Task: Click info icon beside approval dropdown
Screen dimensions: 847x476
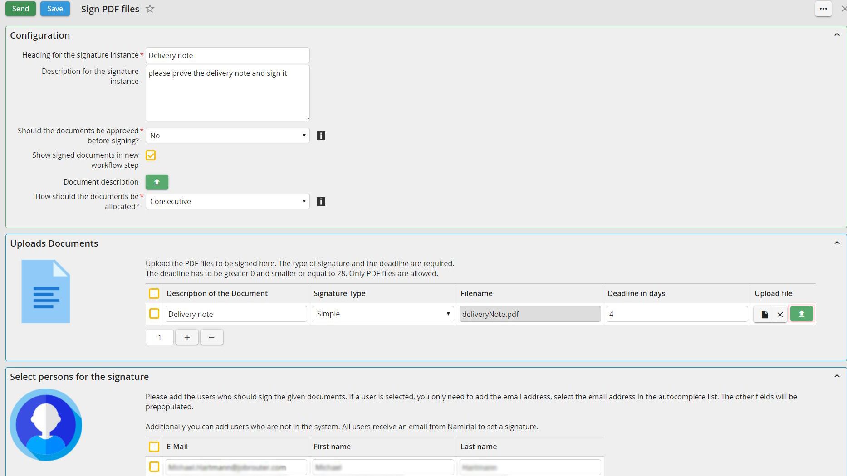Action: click(321, 136)
